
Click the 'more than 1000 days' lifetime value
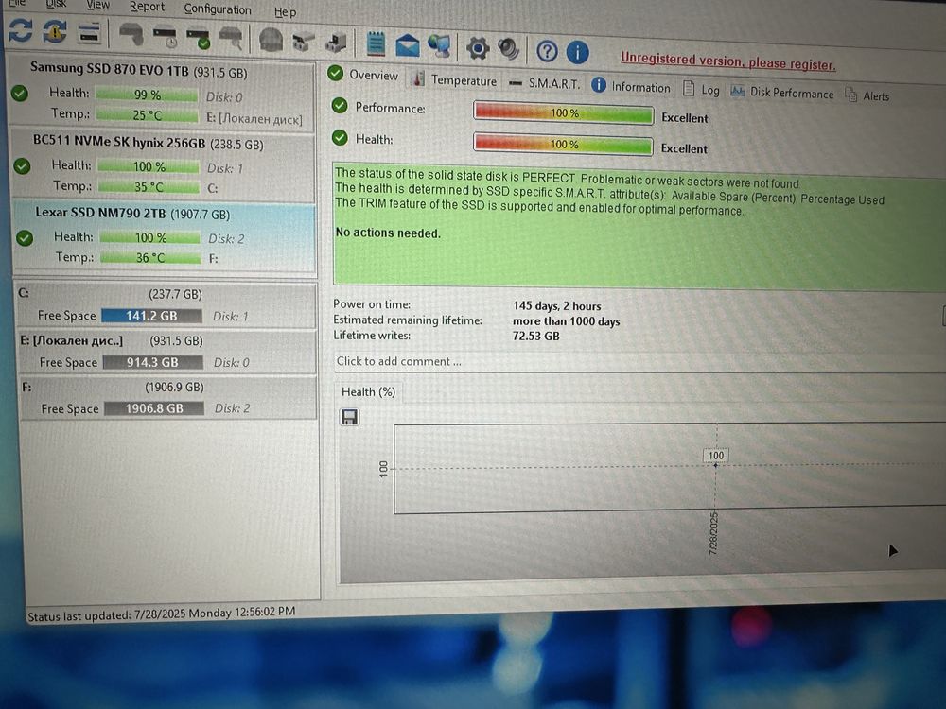click(x=566, y=320)
